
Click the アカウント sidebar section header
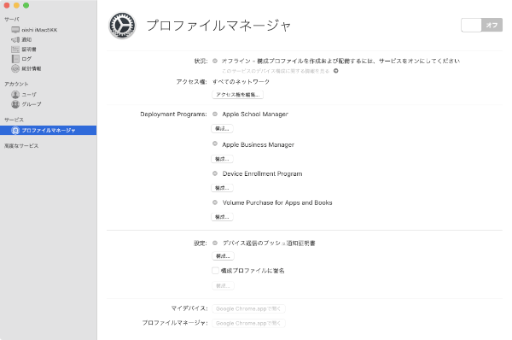pos(16,84)
